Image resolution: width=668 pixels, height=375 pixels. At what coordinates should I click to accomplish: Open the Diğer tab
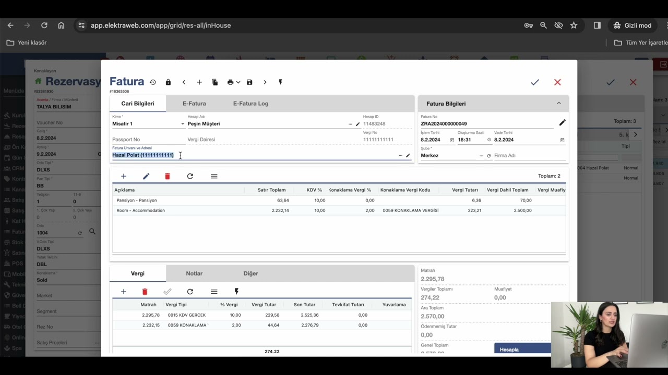pyautogui.click(x=250, y=273)
